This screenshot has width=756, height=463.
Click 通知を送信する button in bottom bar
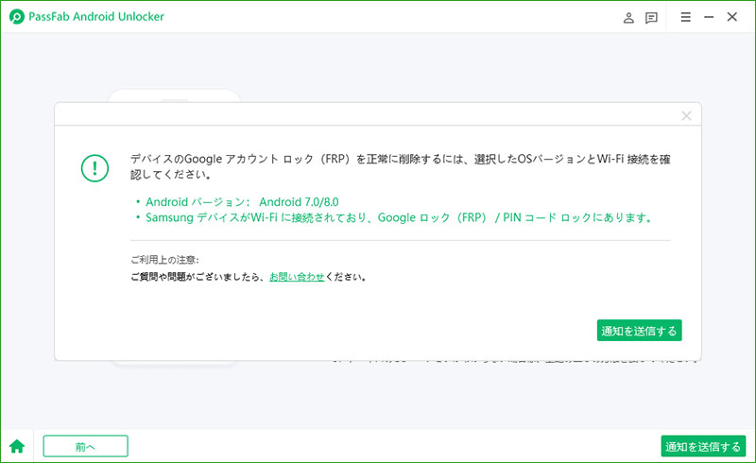click(x=703, y=446)
